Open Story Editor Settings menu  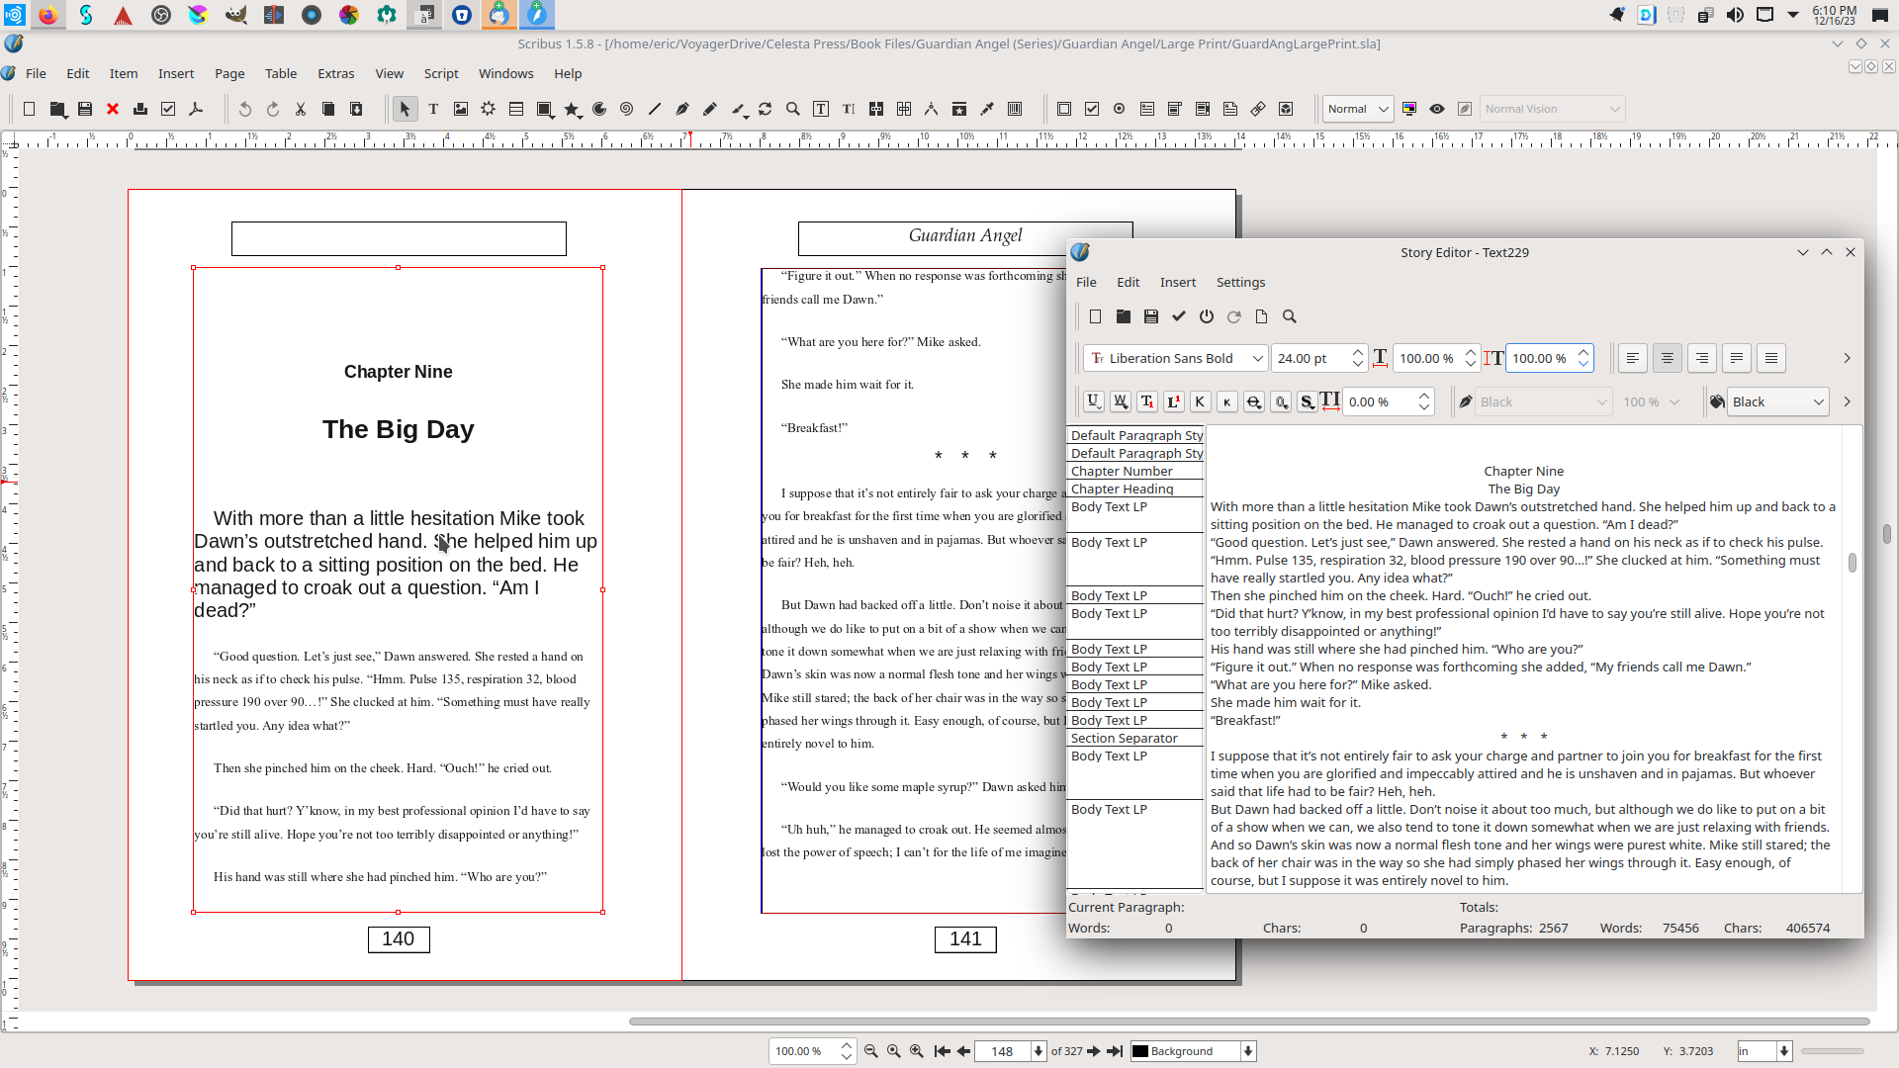coord(1240,282)
